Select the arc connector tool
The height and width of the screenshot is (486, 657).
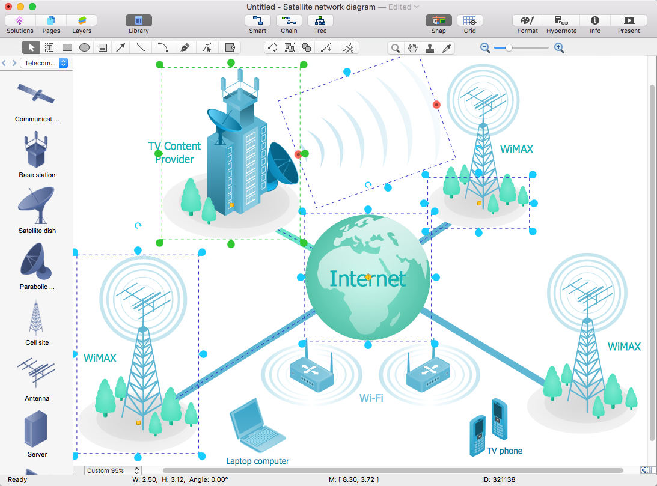click(163, 47)
